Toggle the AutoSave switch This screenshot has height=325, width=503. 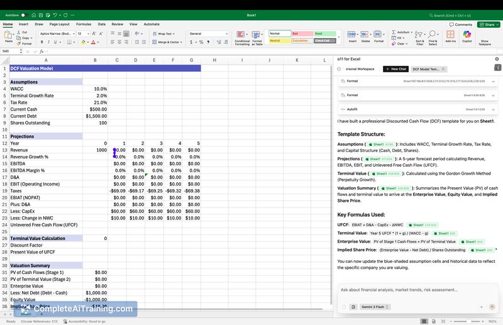pos(23,14)
